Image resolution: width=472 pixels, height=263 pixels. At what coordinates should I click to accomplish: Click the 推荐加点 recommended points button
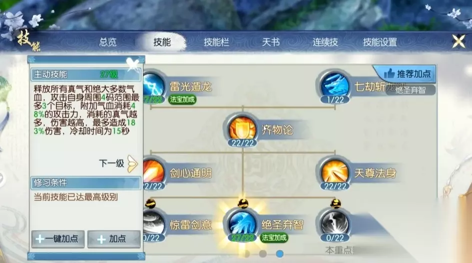point(407,74)
